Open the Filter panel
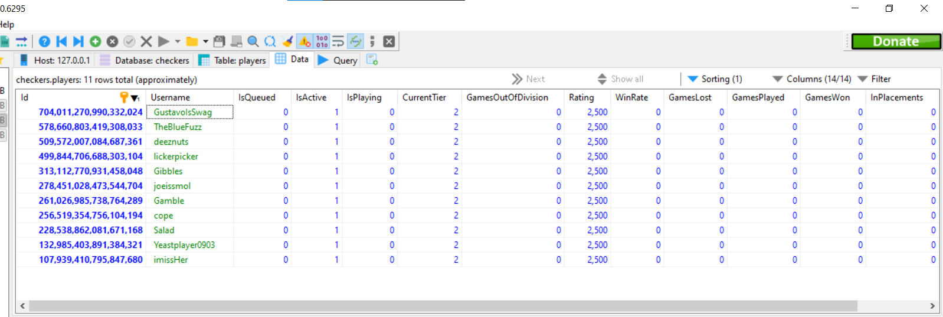The height and width of the screenshot is (317, 943). pyautogui.click(x=874, y=79)
